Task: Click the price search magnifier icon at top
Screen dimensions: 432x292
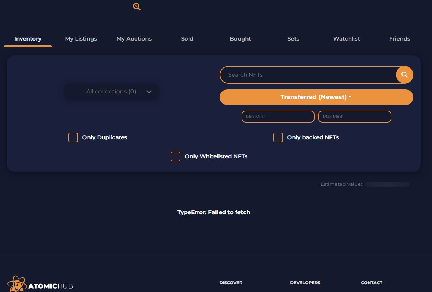Action: click(x=137, y=7)
